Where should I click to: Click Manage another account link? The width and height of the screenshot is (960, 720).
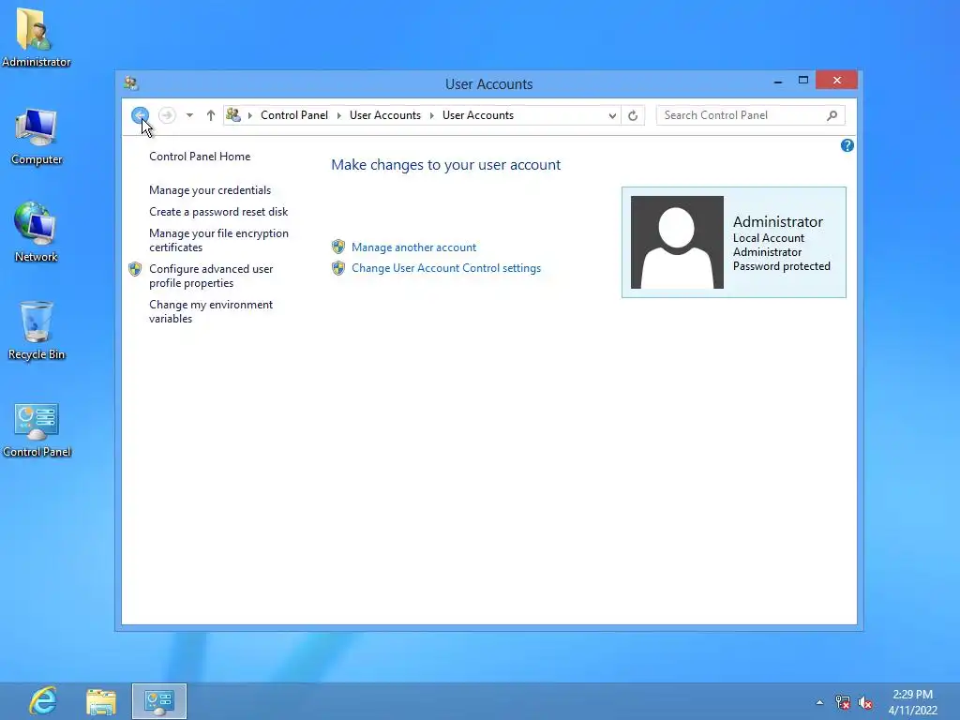[413, 247]
